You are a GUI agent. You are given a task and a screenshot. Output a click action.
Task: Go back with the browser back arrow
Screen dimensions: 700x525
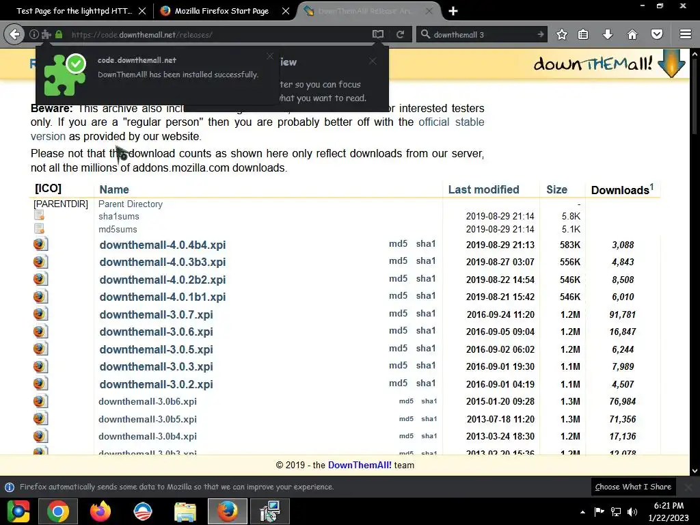pos(14,34)
